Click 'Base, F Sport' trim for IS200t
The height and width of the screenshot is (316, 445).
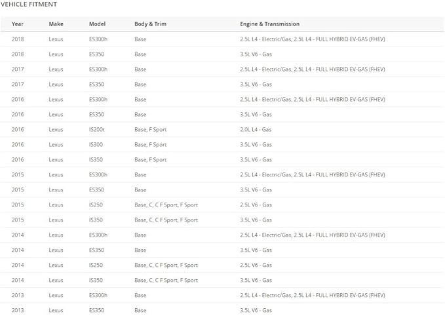click(x=151, y=129)
